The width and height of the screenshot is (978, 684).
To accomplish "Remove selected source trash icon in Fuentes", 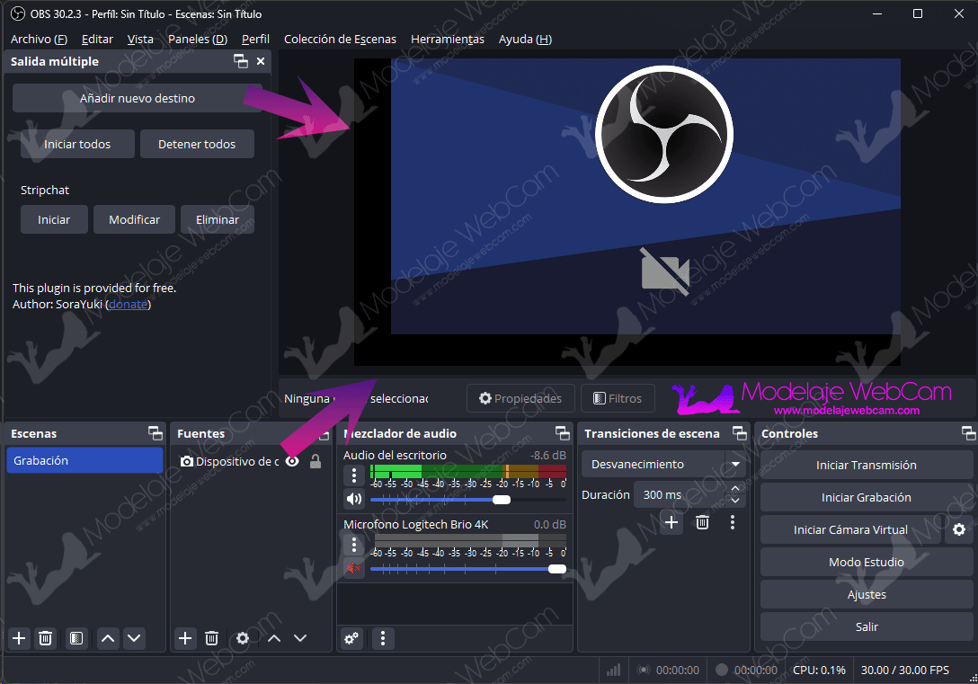I will 212,638.
